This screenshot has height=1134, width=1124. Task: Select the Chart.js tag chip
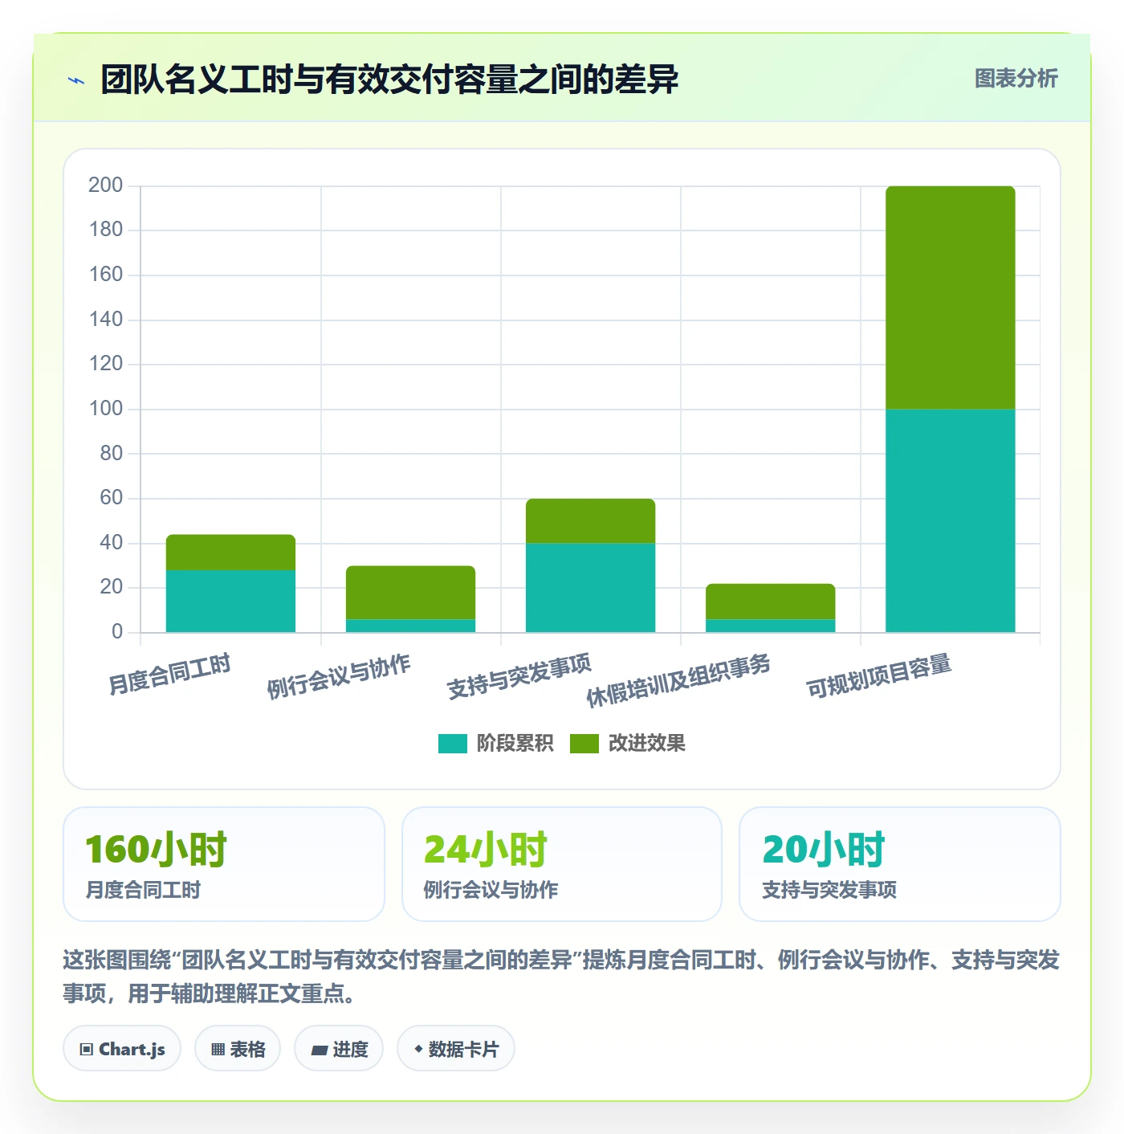pyautogui.click(x=122, y=1049)
